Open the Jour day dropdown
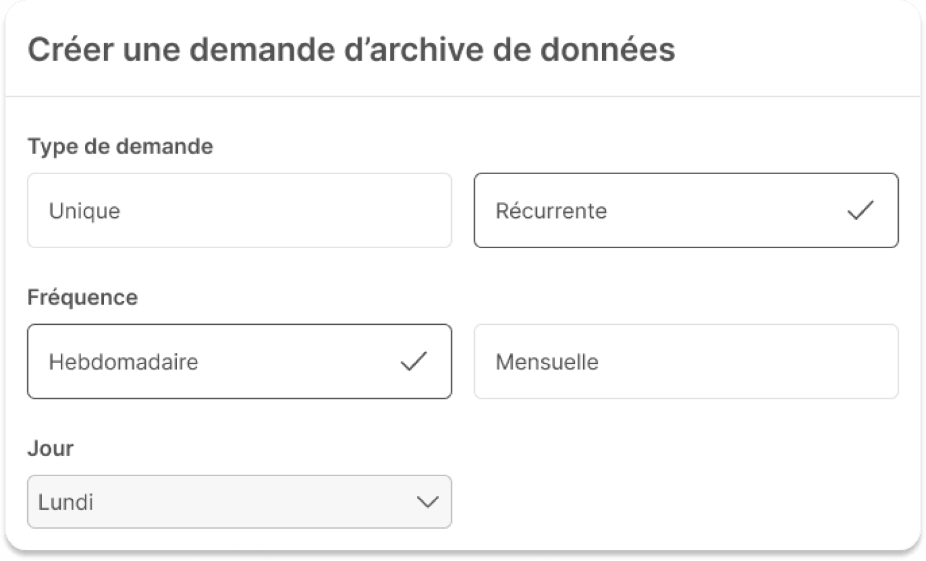The image size is (926, 561). point(239,502)
